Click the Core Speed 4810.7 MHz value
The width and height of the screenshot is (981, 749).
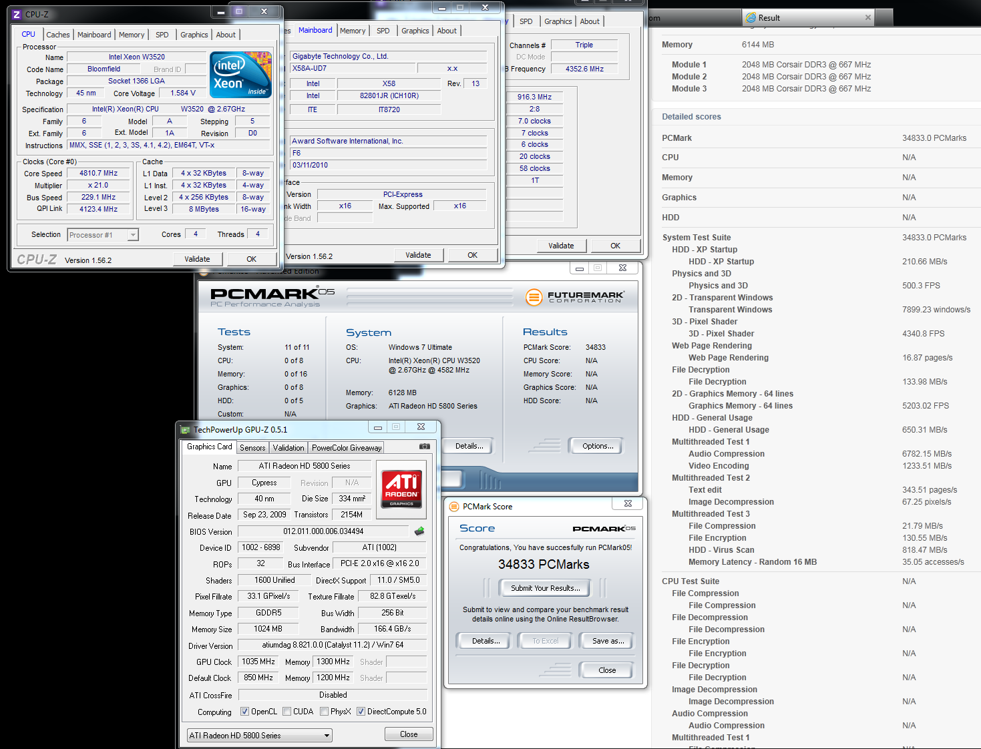[98, 173]
